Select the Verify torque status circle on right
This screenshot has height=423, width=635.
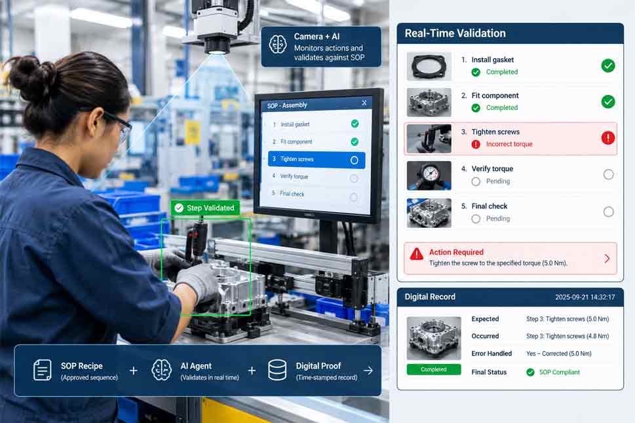tap(608, 174)
